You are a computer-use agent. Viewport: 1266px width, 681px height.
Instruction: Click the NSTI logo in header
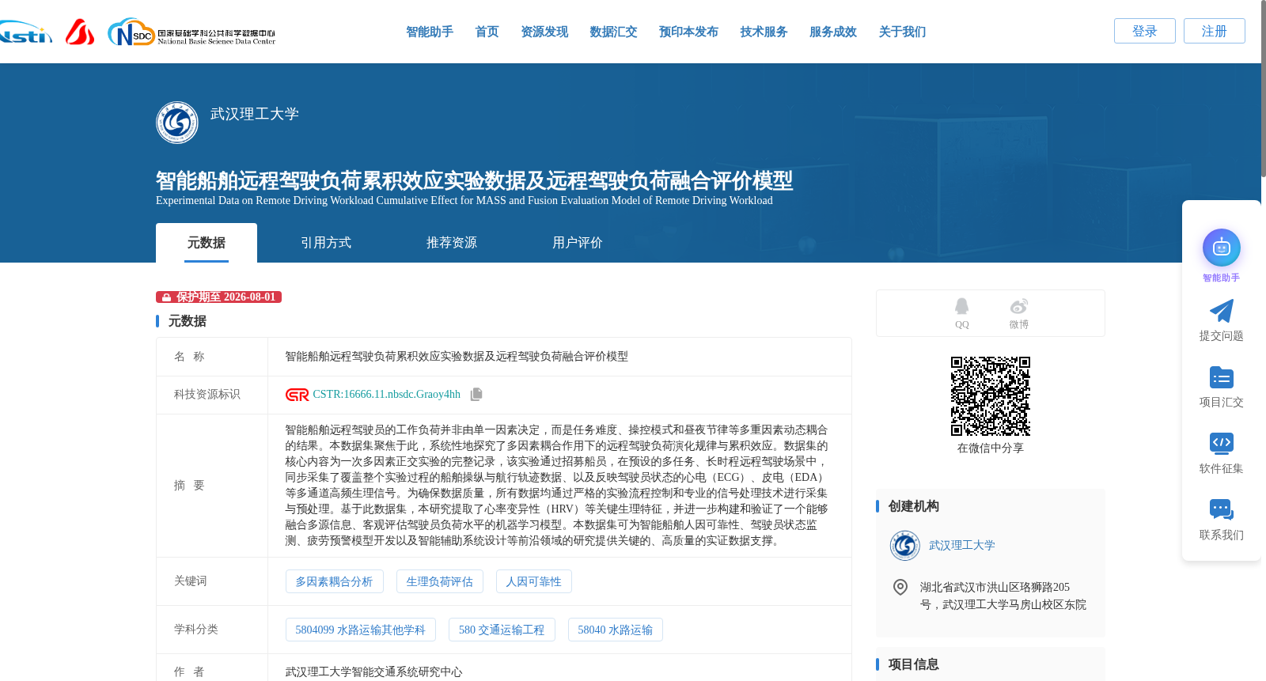click(x=26, y=33)
